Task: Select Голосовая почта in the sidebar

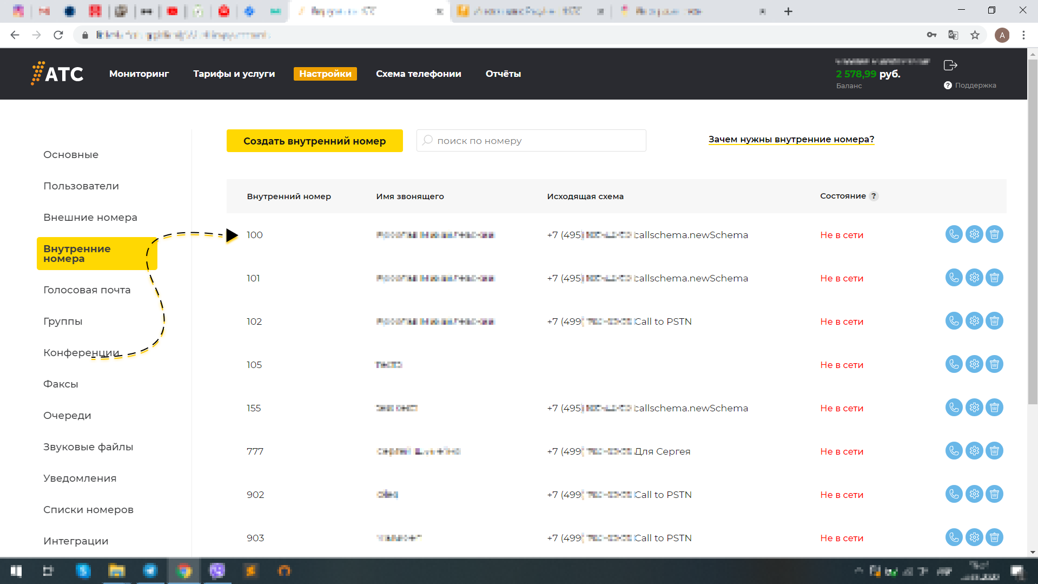Action: click(x=87, y=290)
